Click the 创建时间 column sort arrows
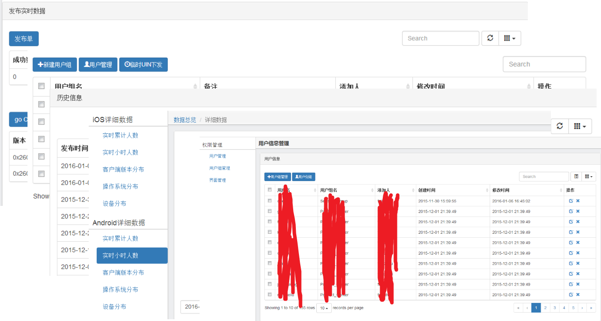The image size is (601, 321). click(486, 190)
